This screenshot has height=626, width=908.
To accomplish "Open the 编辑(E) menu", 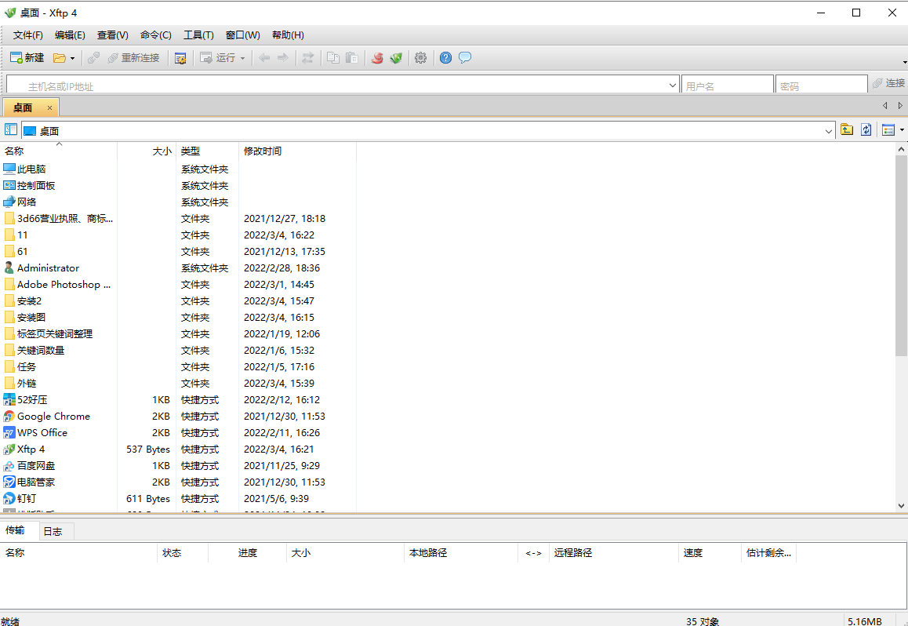I will [70, 35].
